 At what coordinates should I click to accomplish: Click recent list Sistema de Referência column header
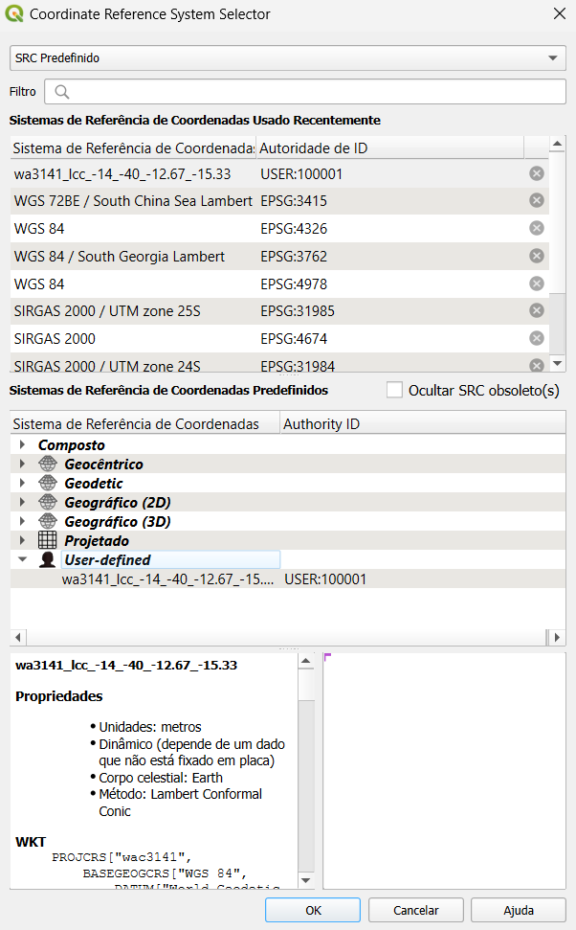[x=133, y=147]
